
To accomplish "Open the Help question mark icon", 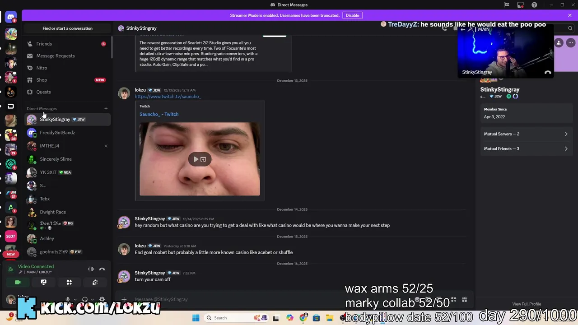I will coord(535,5).
